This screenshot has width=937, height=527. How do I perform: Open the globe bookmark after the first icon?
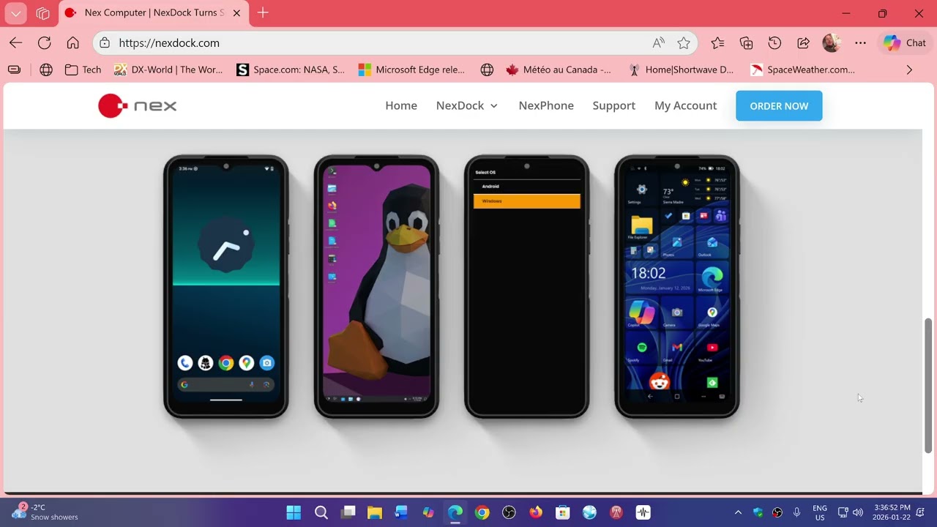(x=46, y=70)
